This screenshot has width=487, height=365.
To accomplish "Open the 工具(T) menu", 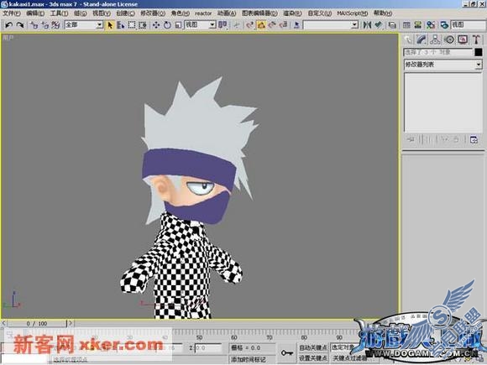I will [59, 13].
